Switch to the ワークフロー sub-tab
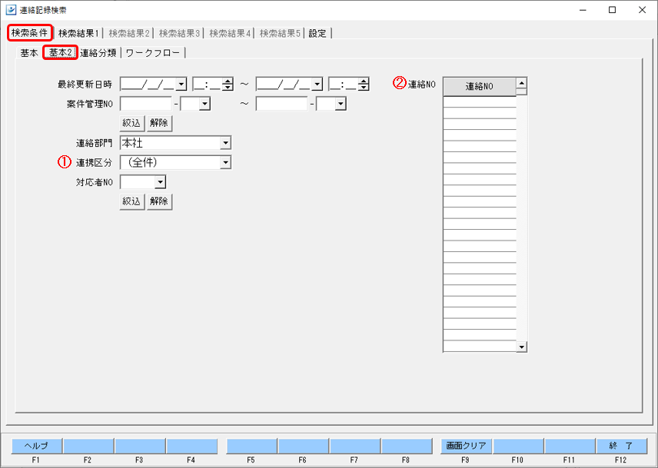This screenshot has width=658, height=468. (x=153, y=53)
